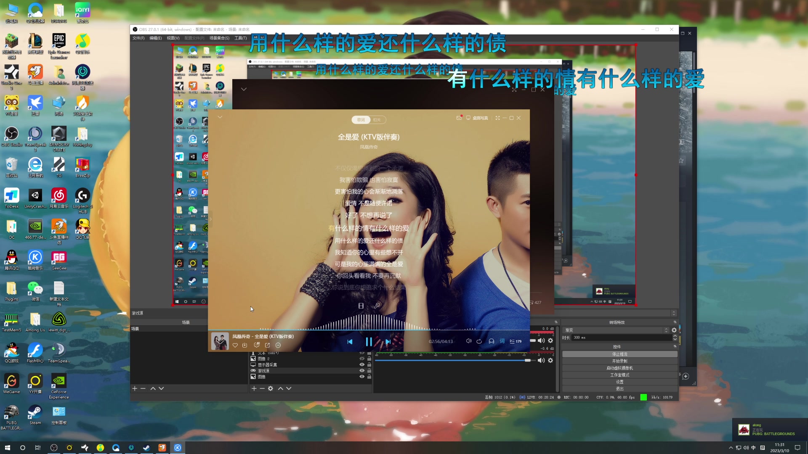Image resolution: width=808 pixels, height=454 pixels.
Task: Open OBS 编辑(E) menu
Action: point(155,38)
